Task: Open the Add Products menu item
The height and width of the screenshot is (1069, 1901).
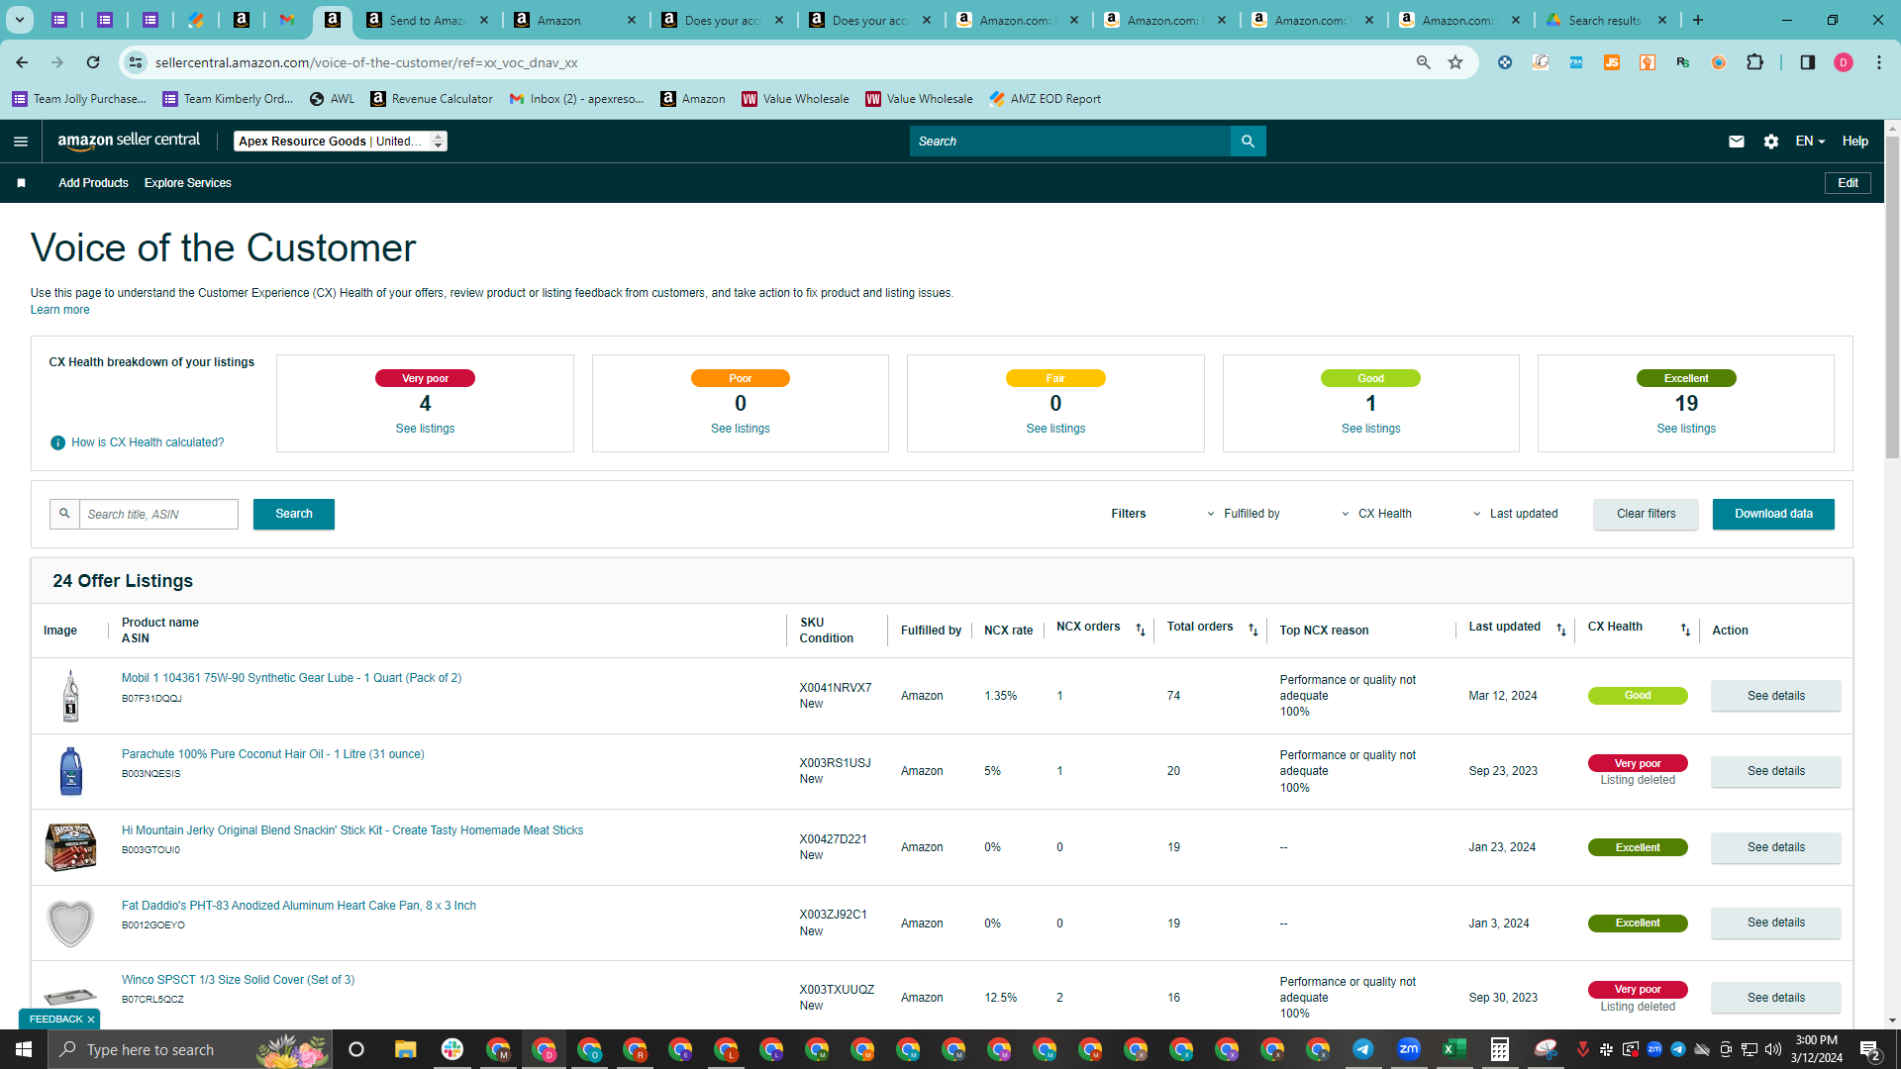Action: 93,183
